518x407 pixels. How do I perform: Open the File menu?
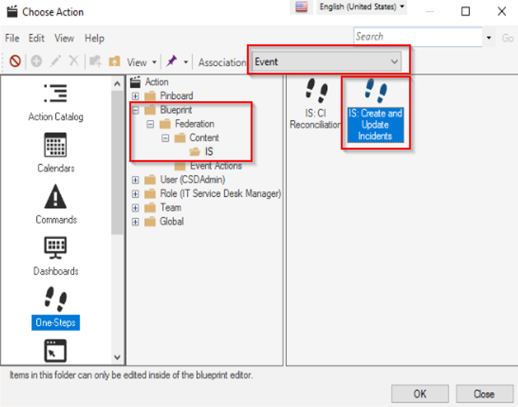point(12,38)
